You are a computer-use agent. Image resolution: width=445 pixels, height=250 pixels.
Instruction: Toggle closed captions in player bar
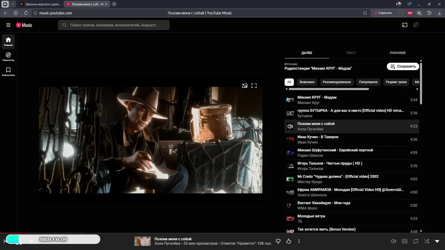tap(405, 241)
